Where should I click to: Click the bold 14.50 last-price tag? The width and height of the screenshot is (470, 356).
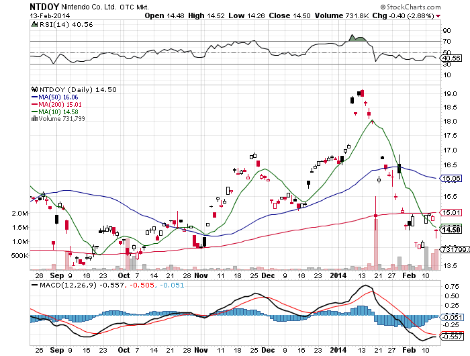451,230
